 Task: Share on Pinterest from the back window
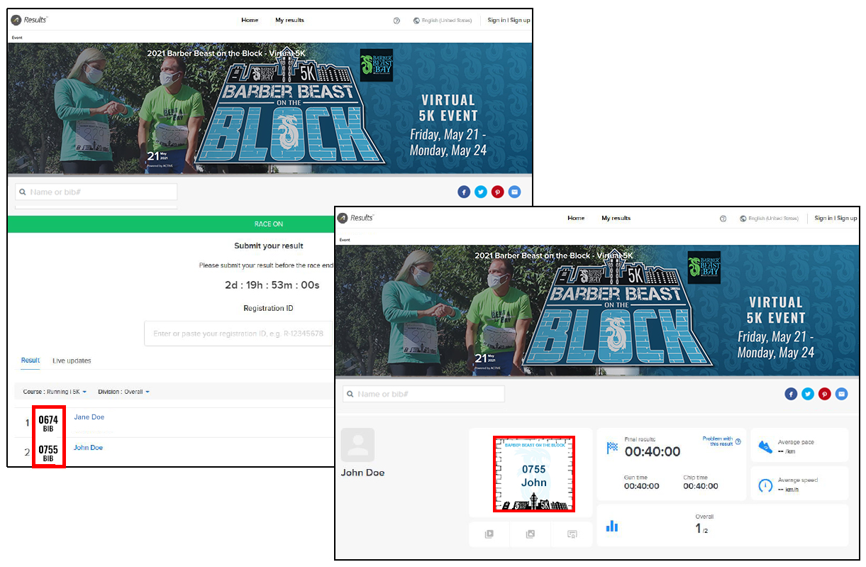tap(497, 192)
